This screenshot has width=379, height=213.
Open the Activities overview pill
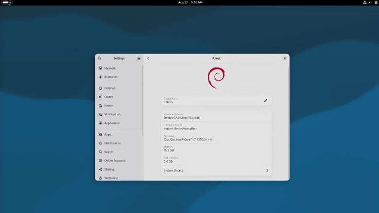point(6,2)
